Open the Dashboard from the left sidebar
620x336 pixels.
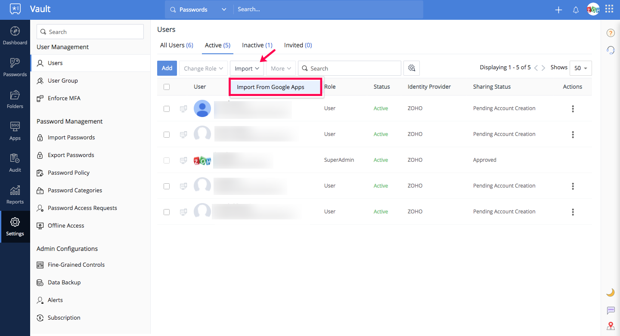pyautogui.click(x=15, y=36)
